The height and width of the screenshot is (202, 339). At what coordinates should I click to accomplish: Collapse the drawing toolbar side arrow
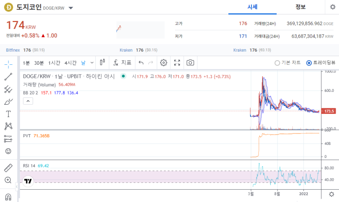point(17,187)
